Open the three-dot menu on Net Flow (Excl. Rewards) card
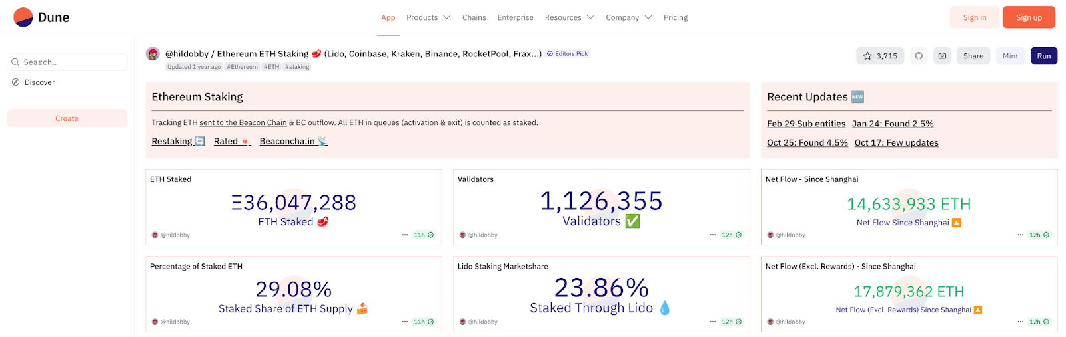The image size is (1066, 337). 1021,322
